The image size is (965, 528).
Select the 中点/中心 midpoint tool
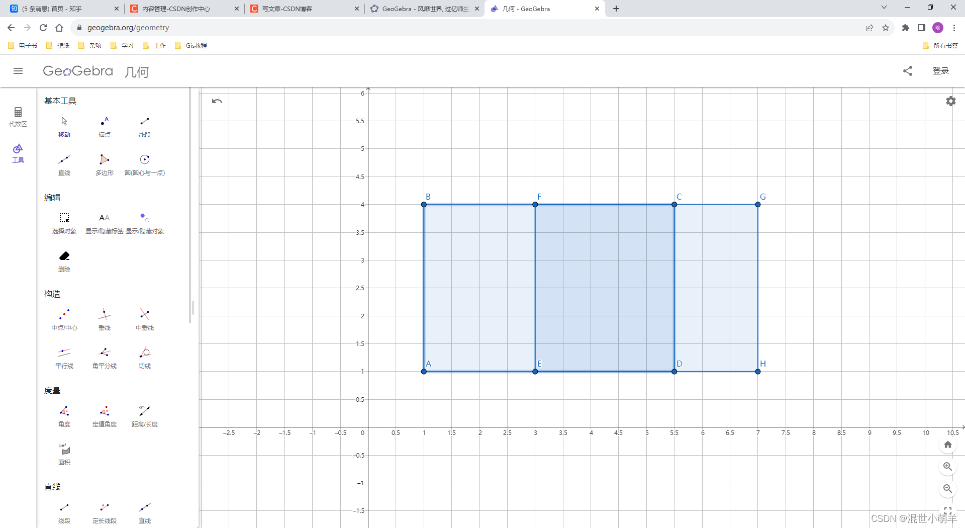(x=64, y=320)
